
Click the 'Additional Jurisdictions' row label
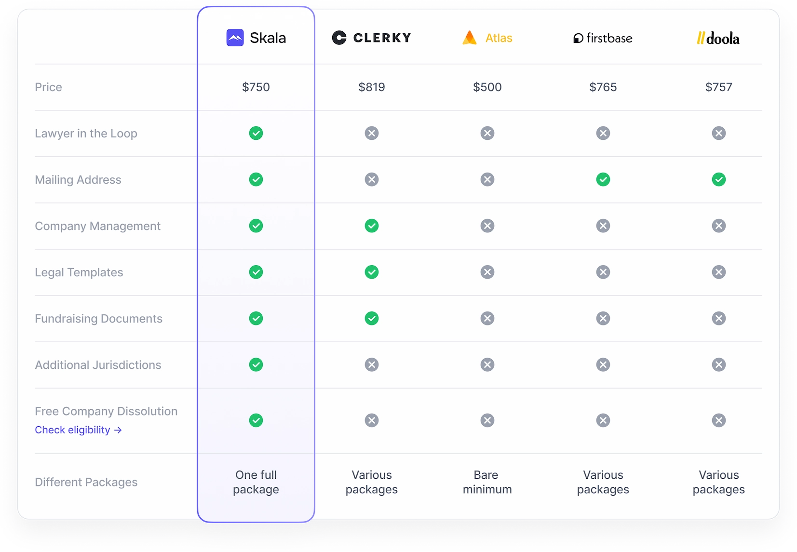pyautogui.click(x=98, y=365)
